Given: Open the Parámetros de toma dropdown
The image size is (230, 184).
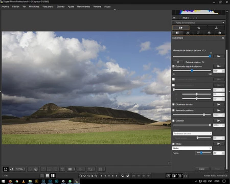Looking at the screenshot, I should pos(193,133).
